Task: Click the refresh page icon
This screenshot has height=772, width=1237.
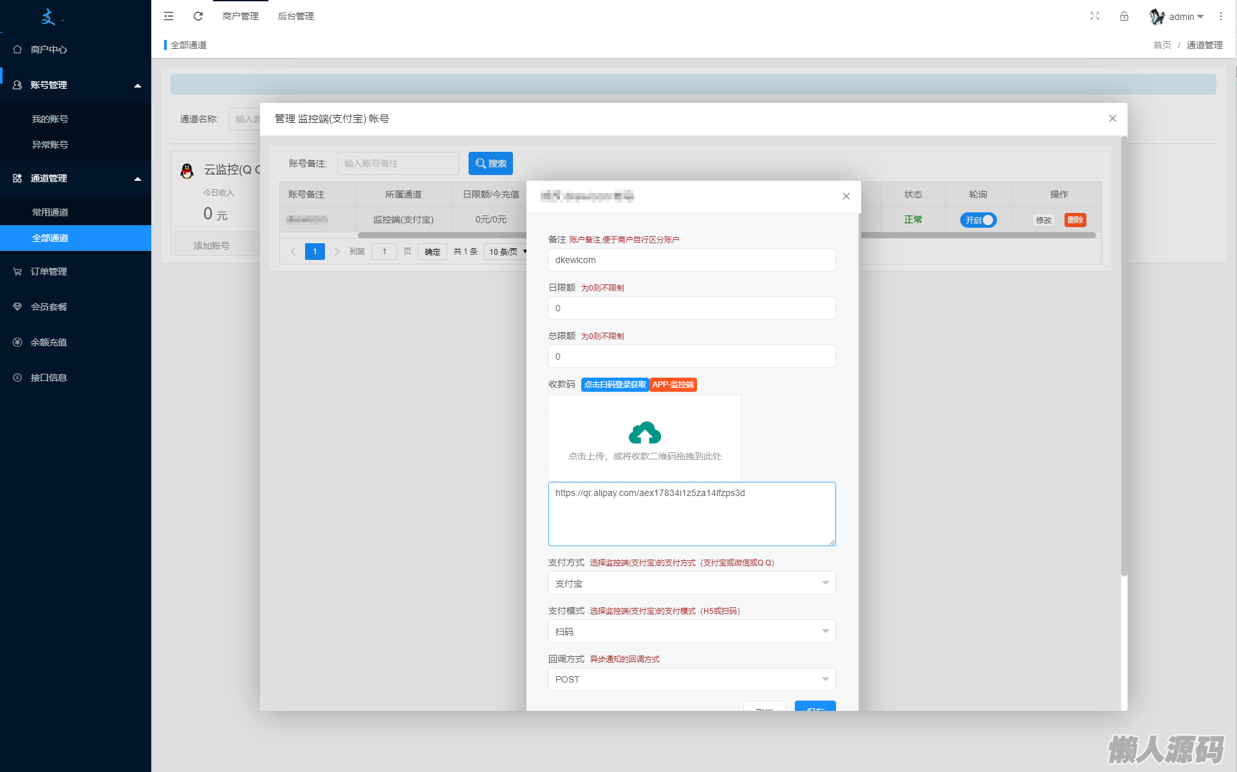Action: [x=198, y=16]
